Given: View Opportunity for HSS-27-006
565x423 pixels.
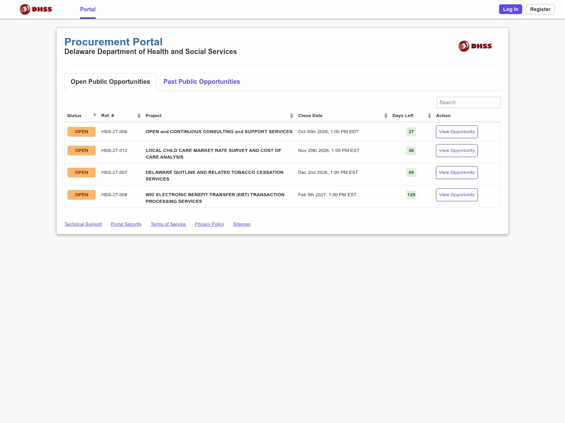Looking at the screenshot, I should [x=457, y=132].
